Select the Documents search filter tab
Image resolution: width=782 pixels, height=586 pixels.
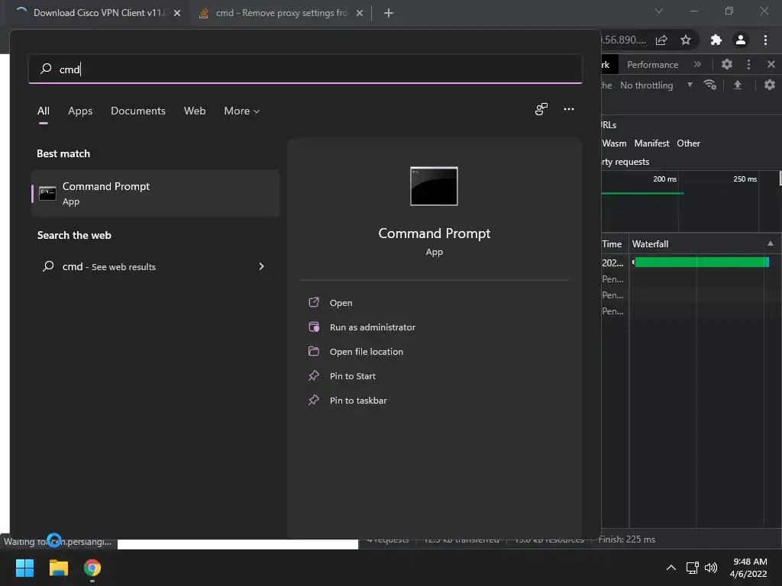138,111
